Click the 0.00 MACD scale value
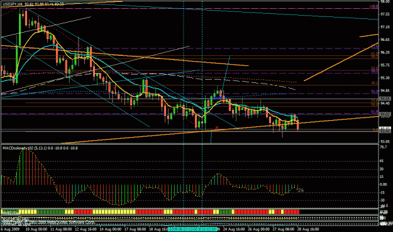 pyautogui.click(x=384, y=184)
